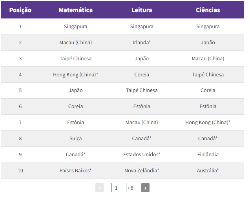
Task: Click Macau (China) in Leitura column
Action: (142, 122)
